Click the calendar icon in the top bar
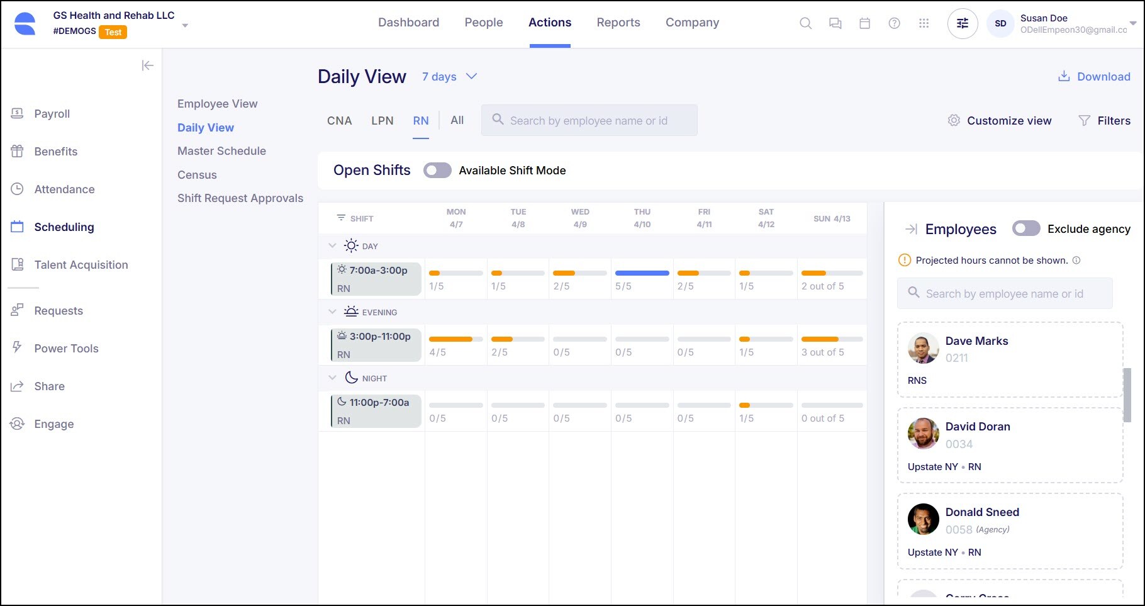The width and height of the screenshot is (1145, 606). coord(864,23)
